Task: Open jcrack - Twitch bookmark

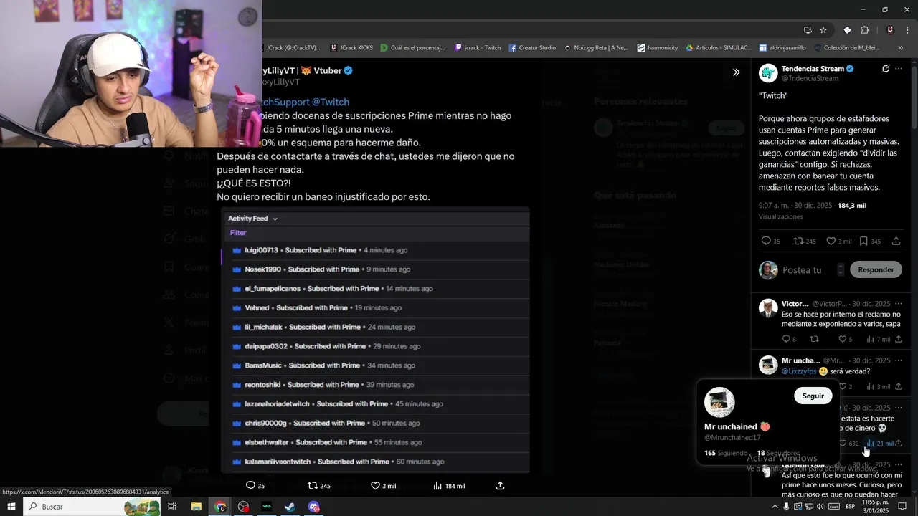Action: pyautogui.click(x=478, y=48)
